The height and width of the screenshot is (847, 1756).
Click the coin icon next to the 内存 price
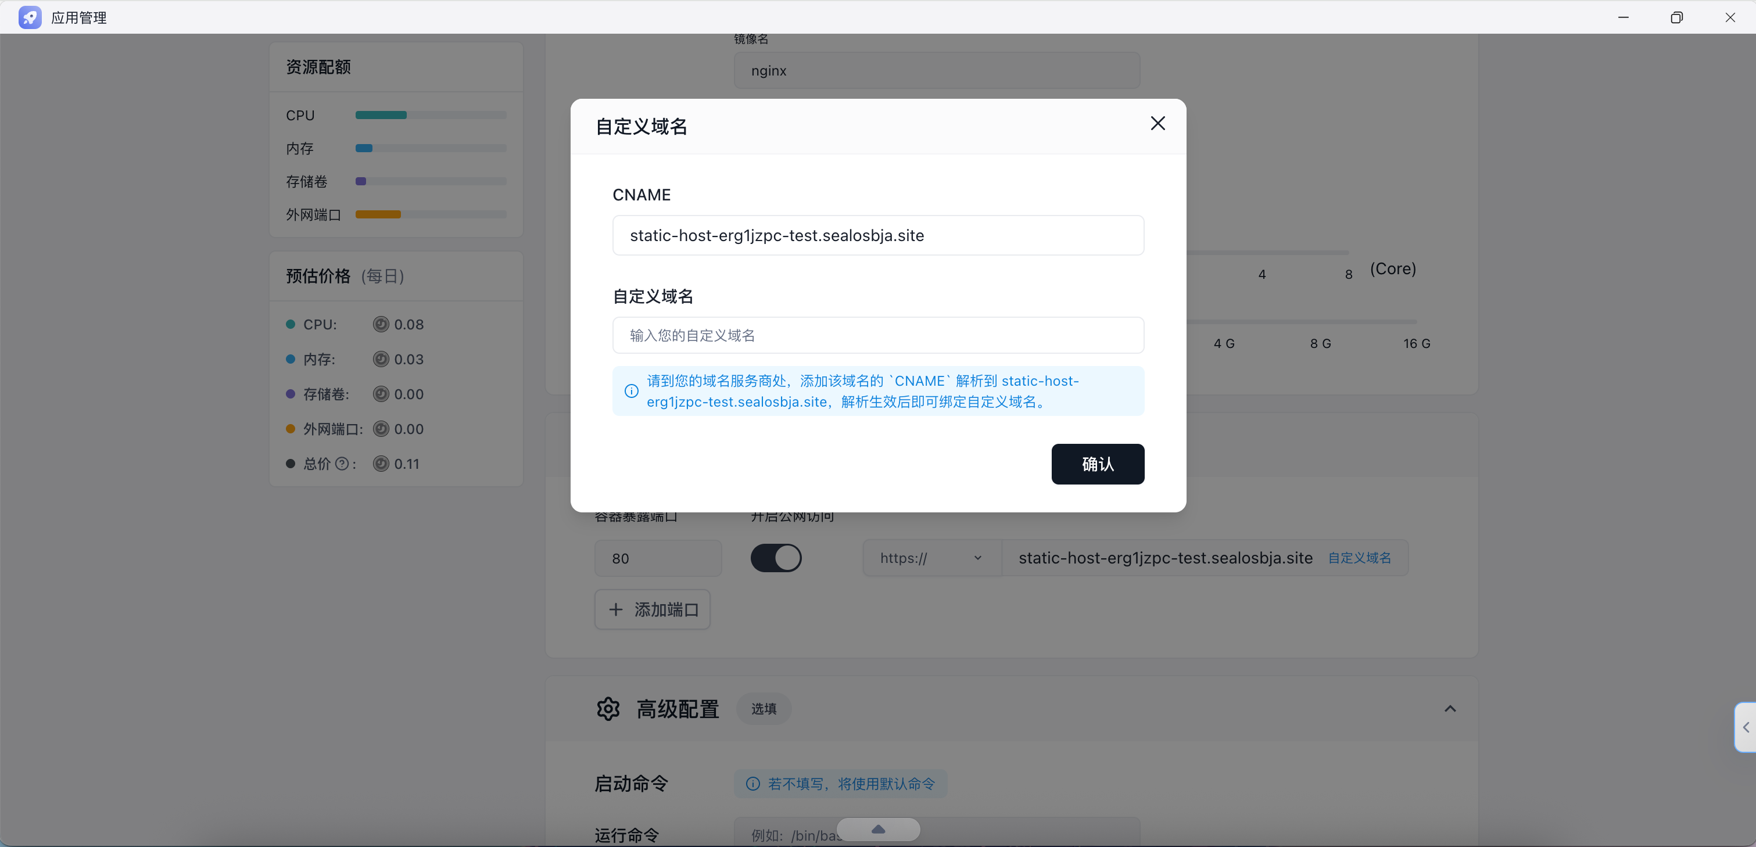click(x=381, y=359)
